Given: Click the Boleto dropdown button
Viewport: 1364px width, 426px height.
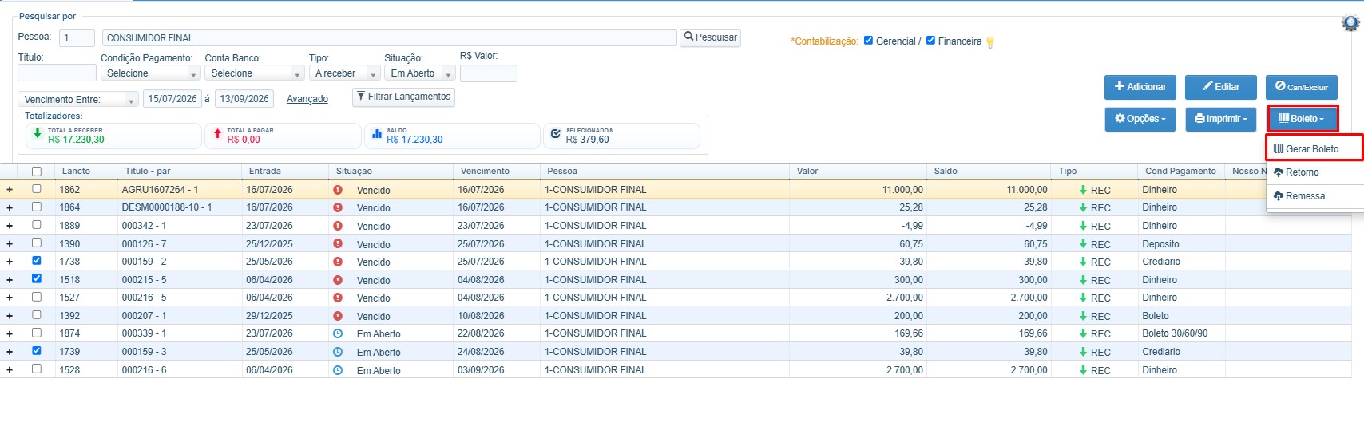Looking at the screenshot, I should click(1302, 119).
